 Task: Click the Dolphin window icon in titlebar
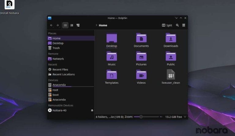(50, 18)
